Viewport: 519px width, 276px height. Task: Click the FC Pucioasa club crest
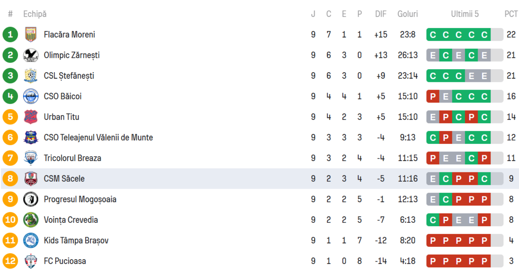click(30, 261)
